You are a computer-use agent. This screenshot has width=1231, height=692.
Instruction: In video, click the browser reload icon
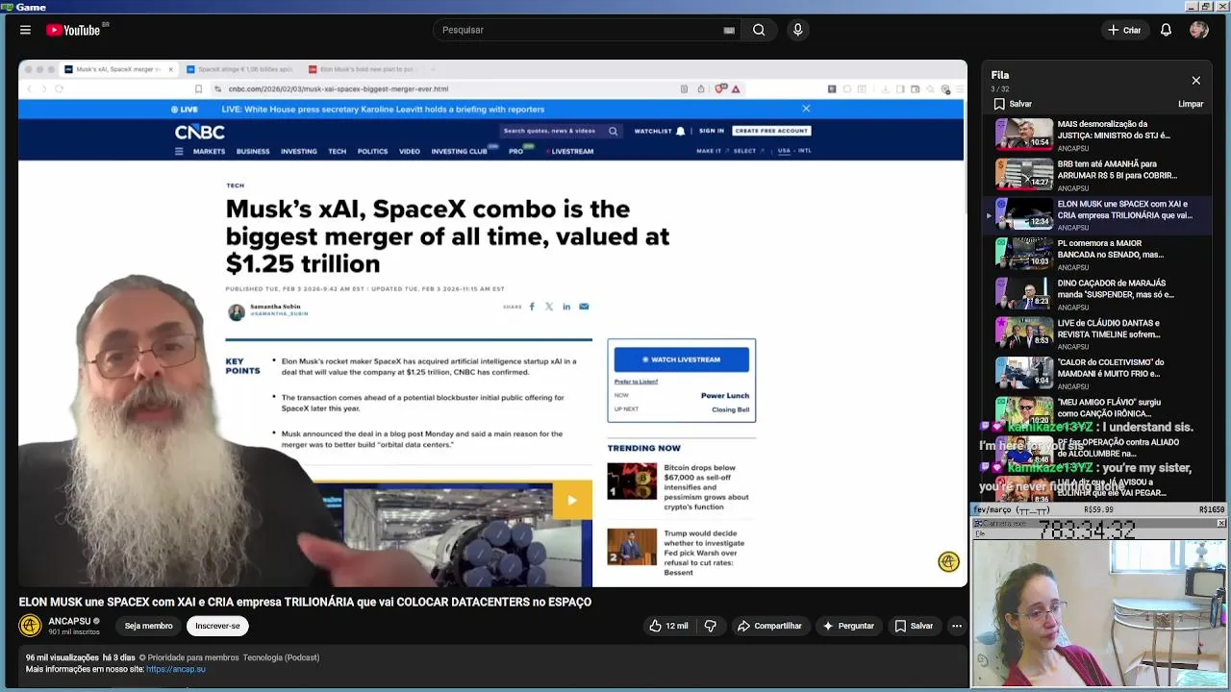59,88
